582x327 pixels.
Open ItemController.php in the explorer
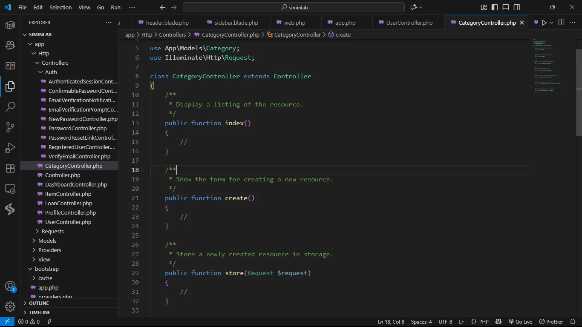point(68,194)
